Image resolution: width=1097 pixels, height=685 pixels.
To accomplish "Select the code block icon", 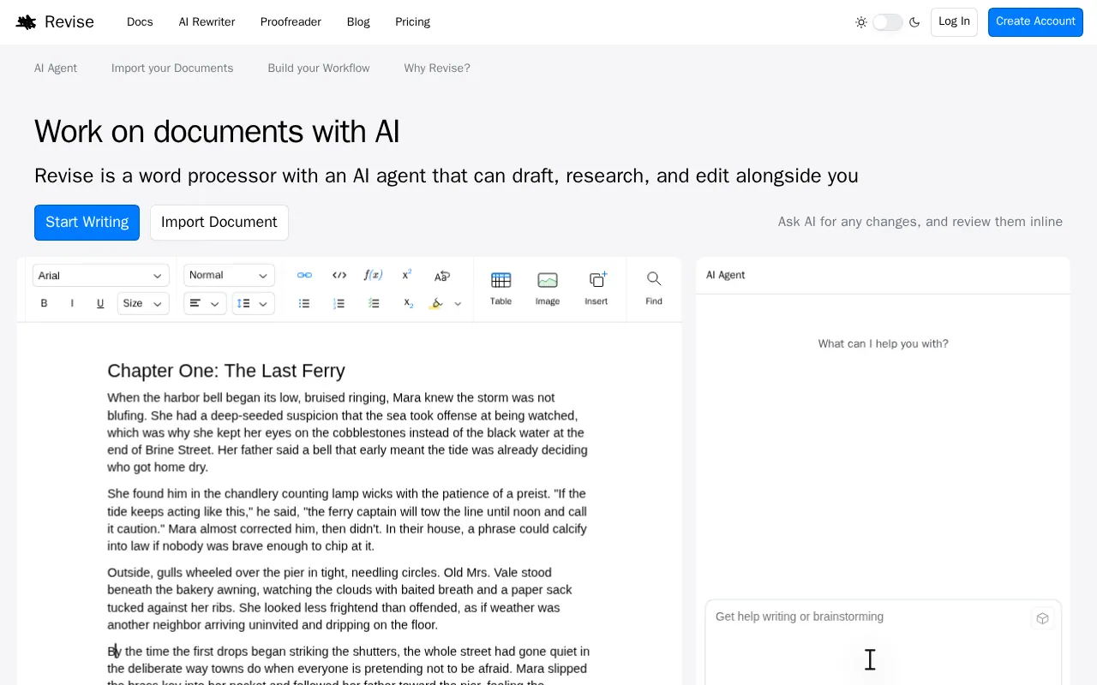I will [x=339, y=275].
